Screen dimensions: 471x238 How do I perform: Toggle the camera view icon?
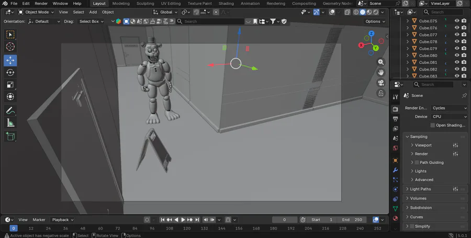[381, 83]
